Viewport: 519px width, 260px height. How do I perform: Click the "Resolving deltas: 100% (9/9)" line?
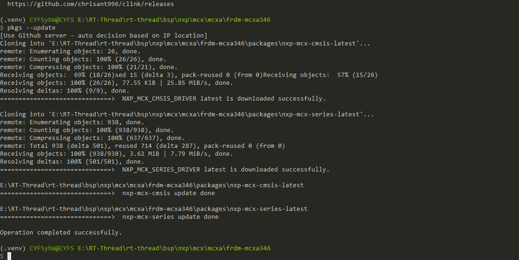point(65,90)
